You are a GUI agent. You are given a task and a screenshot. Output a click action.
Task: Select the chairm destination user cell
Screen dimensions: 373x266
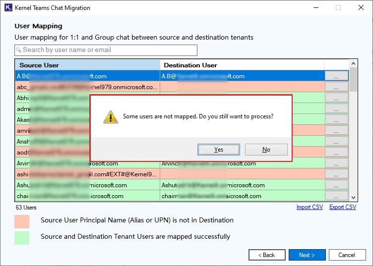[242, 196]
